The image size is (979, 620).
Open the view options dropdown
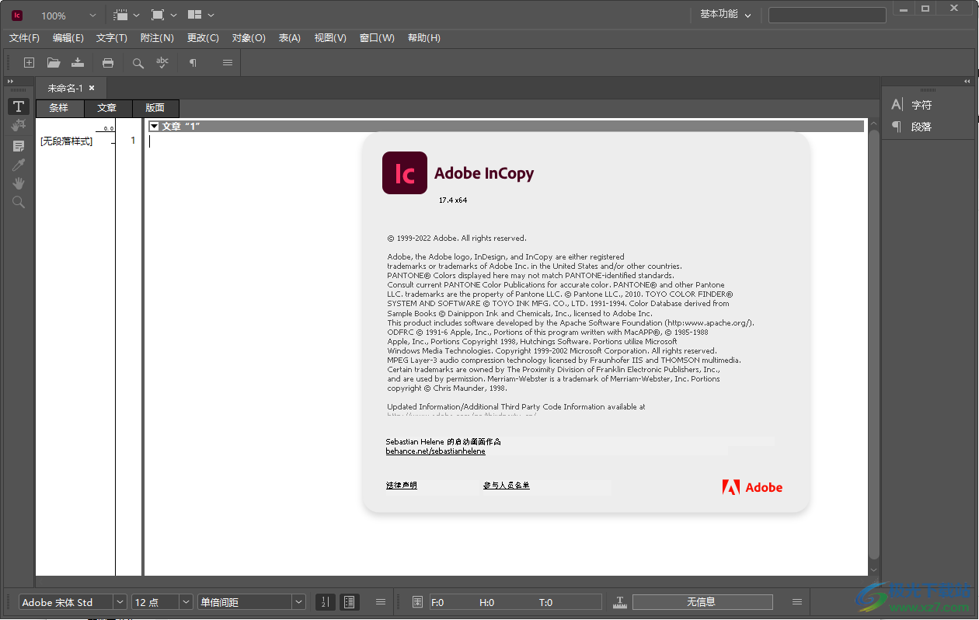[127, 15]
